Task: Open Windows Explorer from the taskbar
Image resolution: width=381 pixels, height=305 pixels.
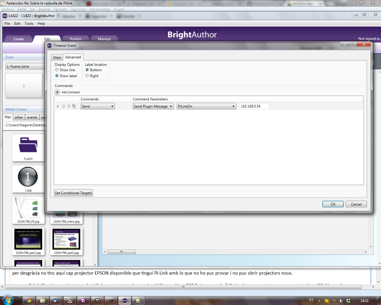Action: [43, 301]
